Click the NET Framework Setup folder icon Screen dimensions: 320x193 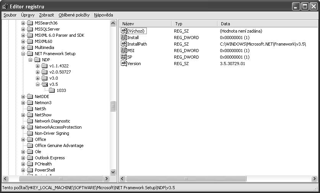[30, 54]
